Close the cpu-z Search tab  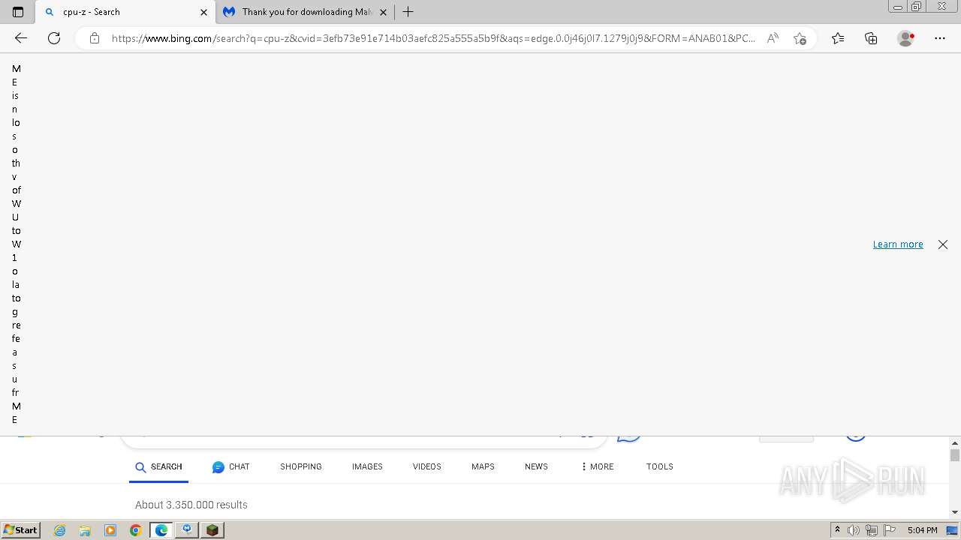[203, 12]
